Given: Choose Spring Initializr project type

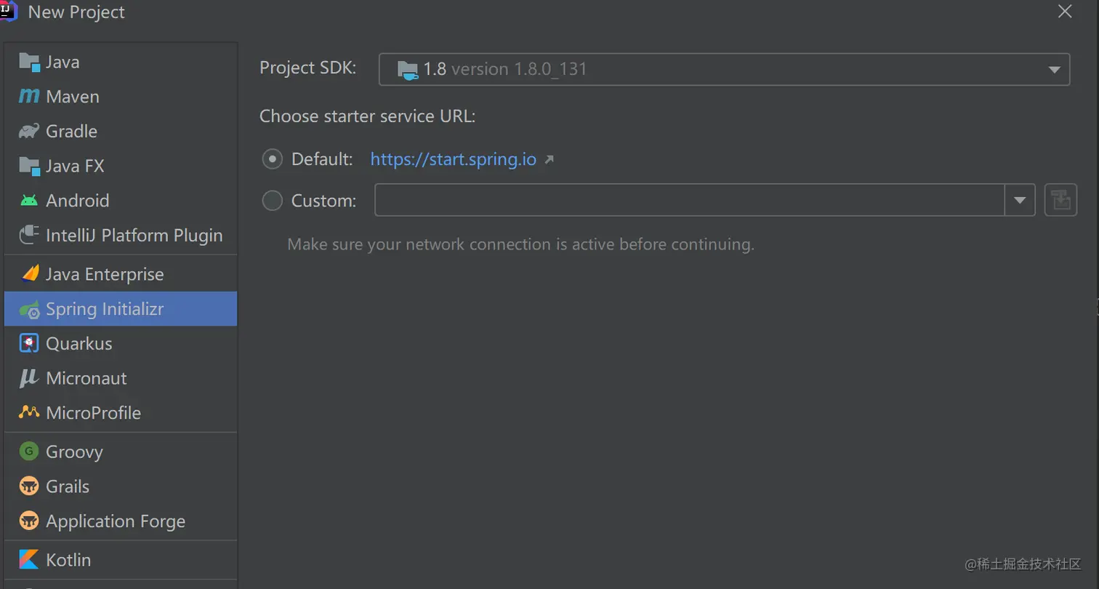Looking at the screenshot, I should pyautogui.click(x=105, y=309).
